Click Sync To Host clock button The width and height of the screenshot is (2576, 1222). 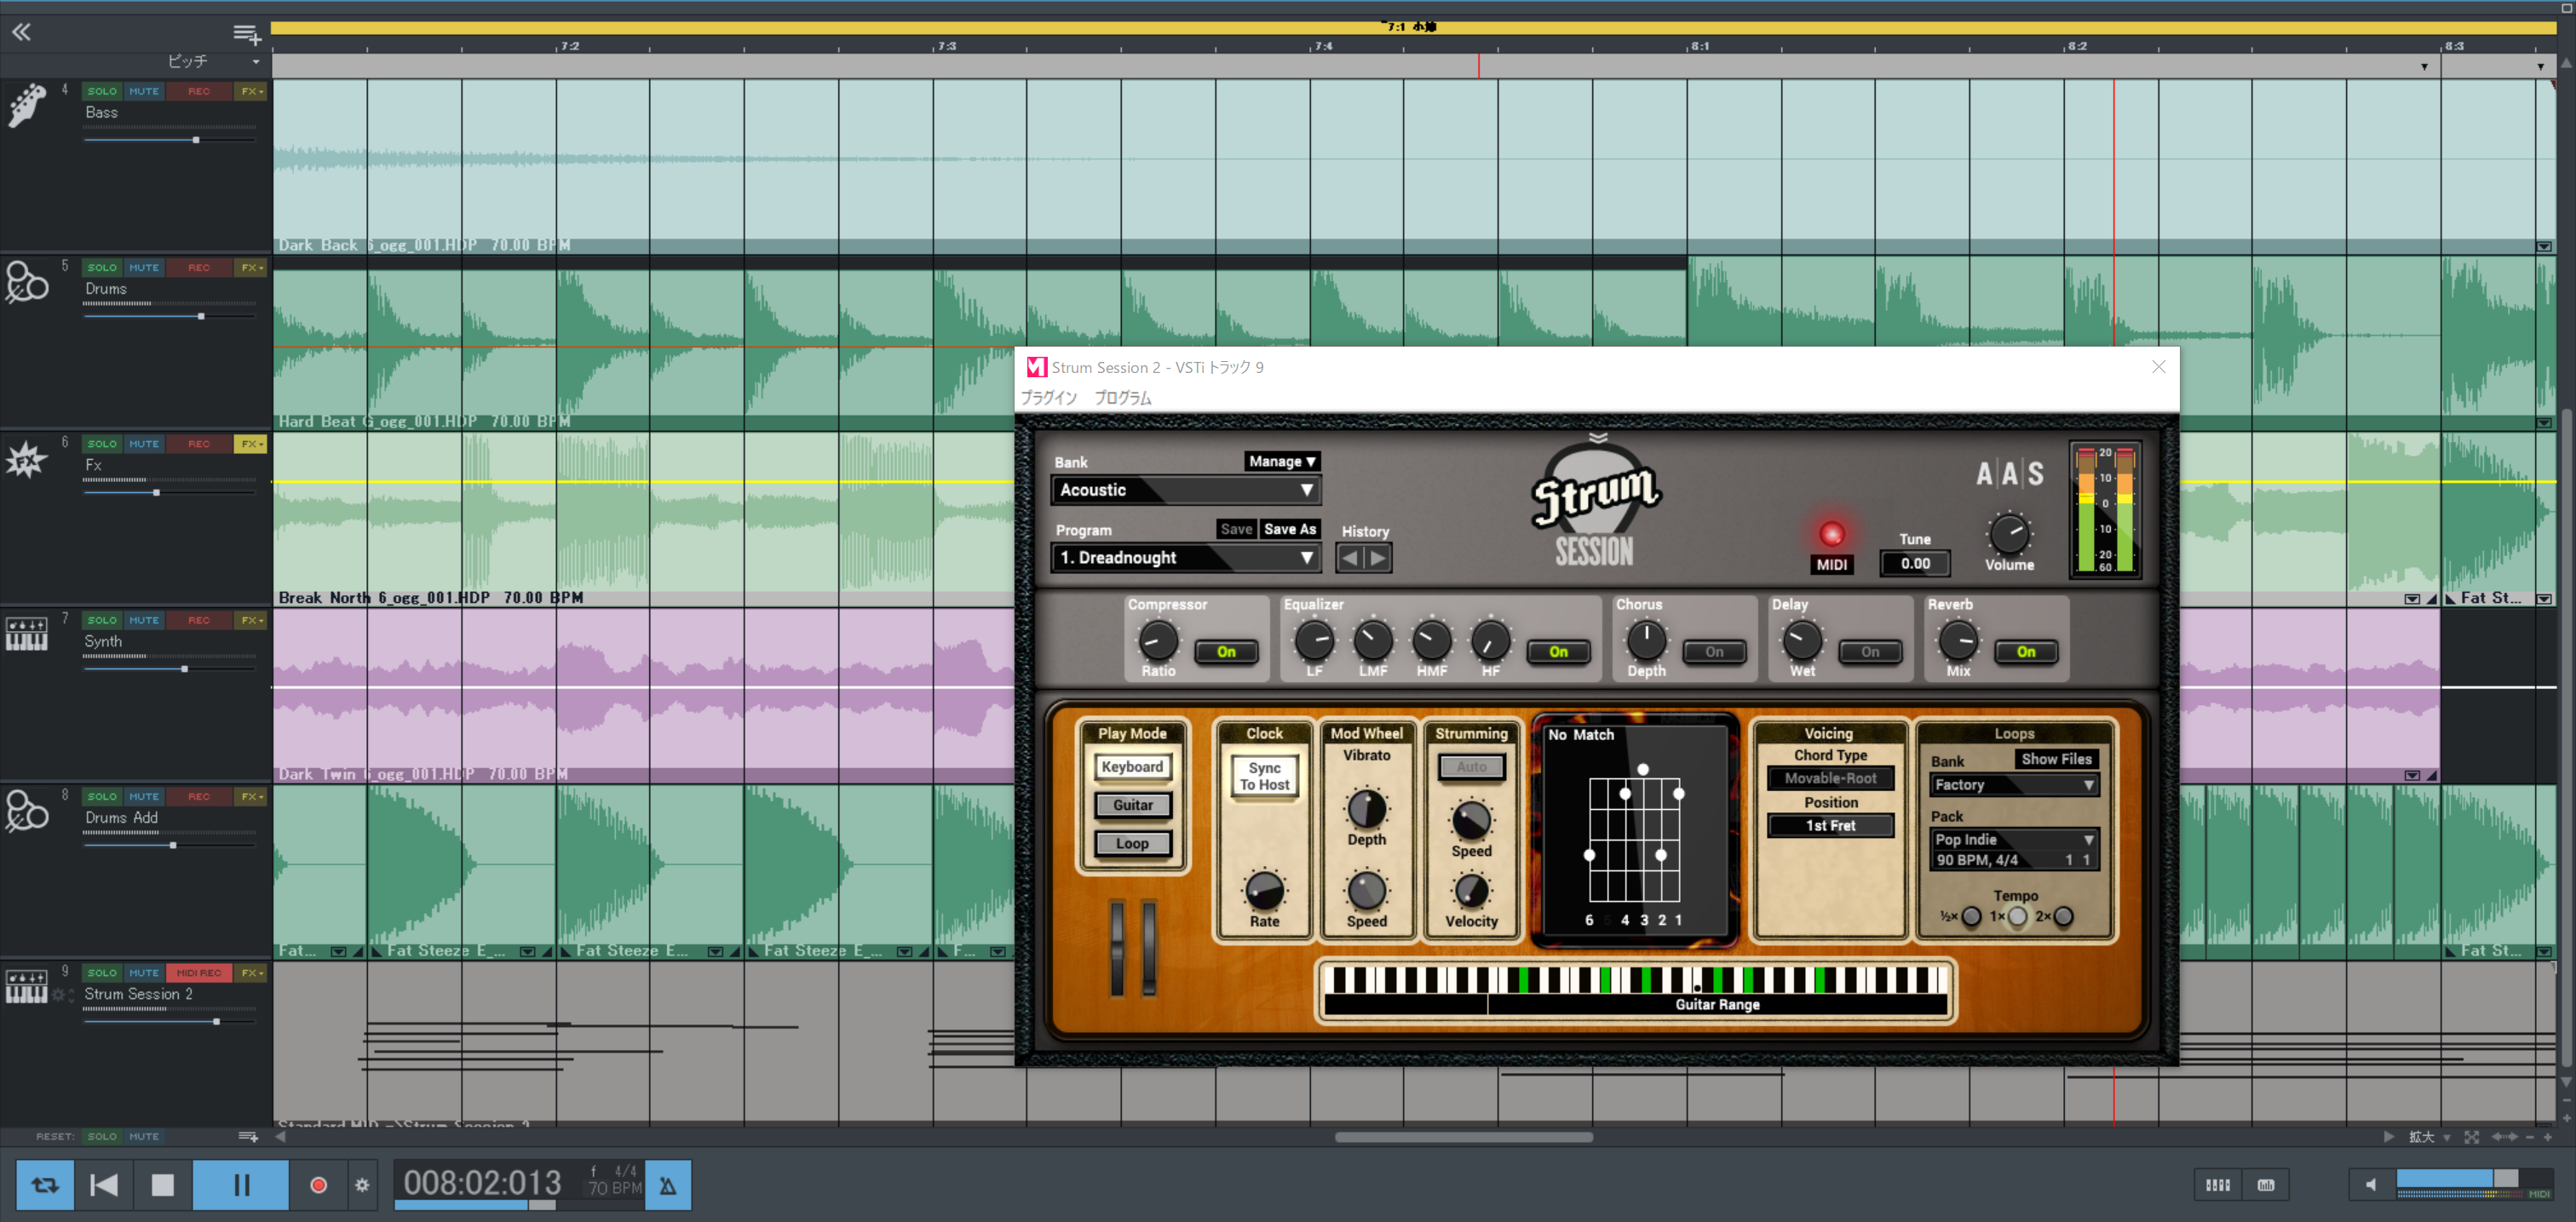tap(1264, 776)
